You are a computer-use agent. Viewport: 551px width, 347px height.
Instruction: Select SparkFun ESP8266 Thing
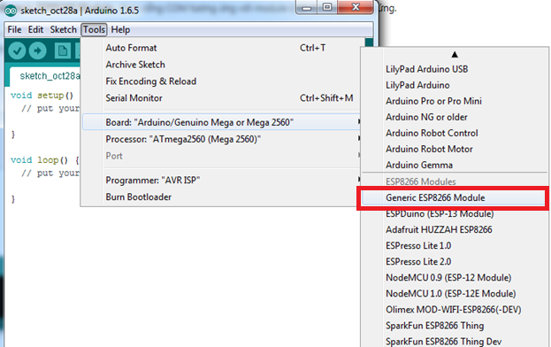[x=455, y=326]
